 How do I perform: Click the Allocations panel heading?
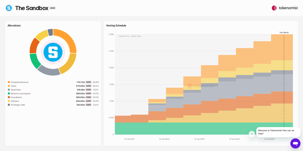click(14, 25)
